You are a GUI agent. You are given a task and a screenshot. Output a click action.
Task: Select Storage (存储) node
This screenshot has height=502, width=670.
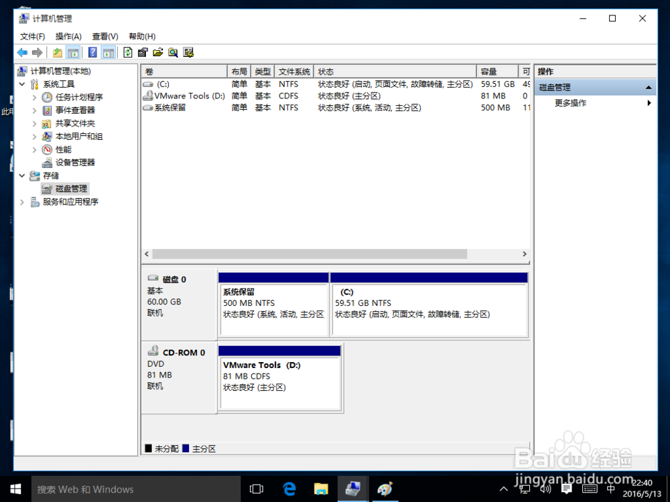click(x=44, y=176)
